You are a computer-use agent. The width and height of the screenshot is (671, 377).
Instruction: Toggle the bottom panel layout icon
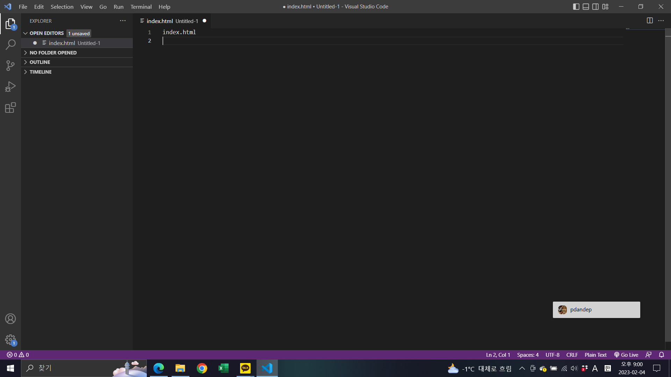tap(586, 7)
